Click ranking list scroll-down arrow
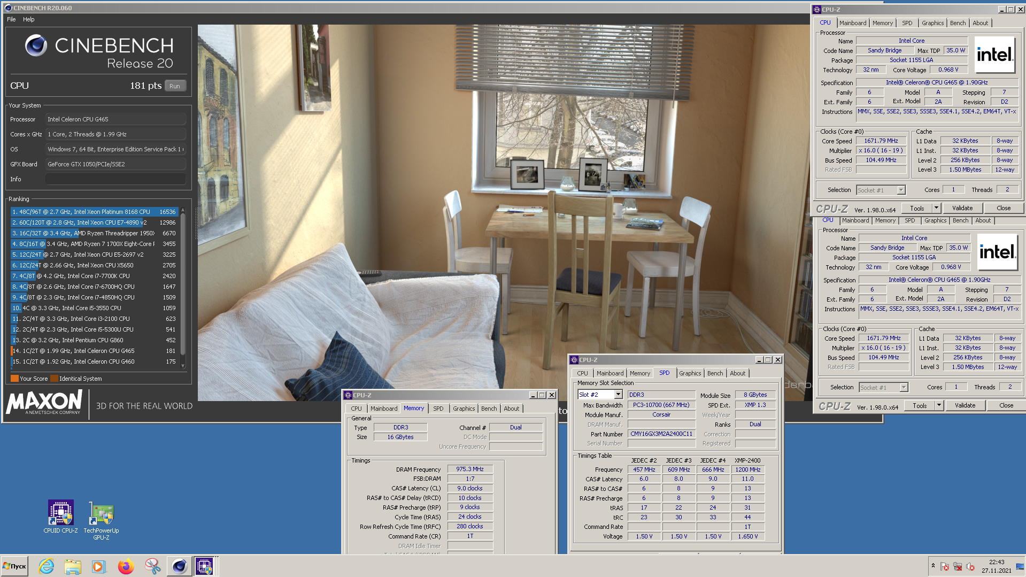This screenshot has height=577, width=1026. point(183,366)
